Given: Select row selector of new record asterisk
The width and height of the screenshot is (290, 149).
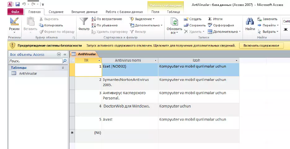Looking at the screenshot, I should pos(72,136).
